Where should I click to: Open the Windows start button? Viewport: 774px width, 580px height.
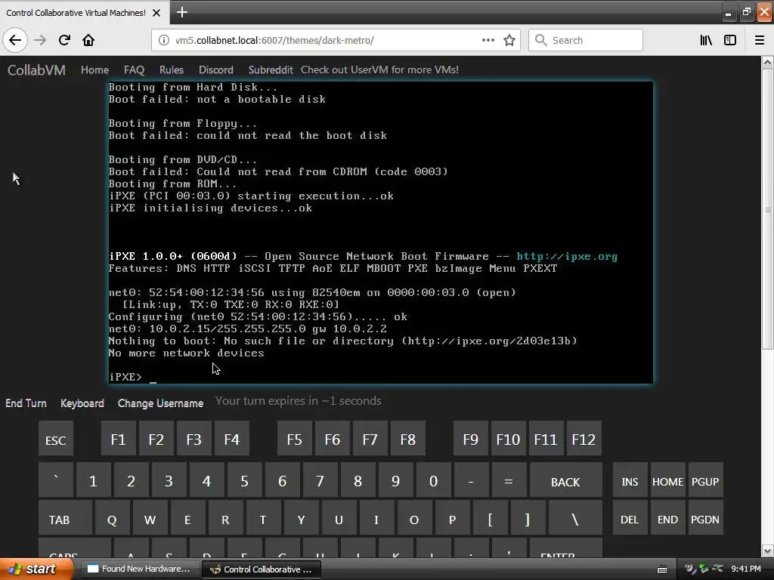[36, 569]
